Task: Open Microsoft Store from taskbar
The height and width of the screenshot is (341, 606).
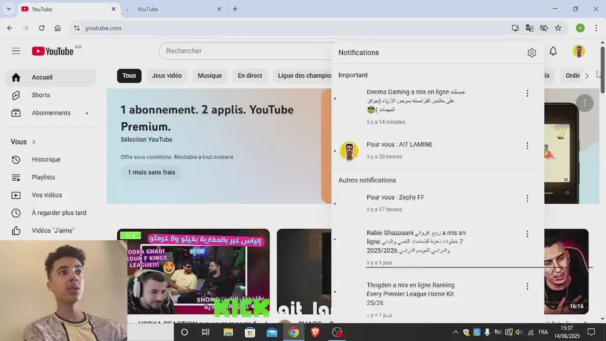Action: pos(250,332)
